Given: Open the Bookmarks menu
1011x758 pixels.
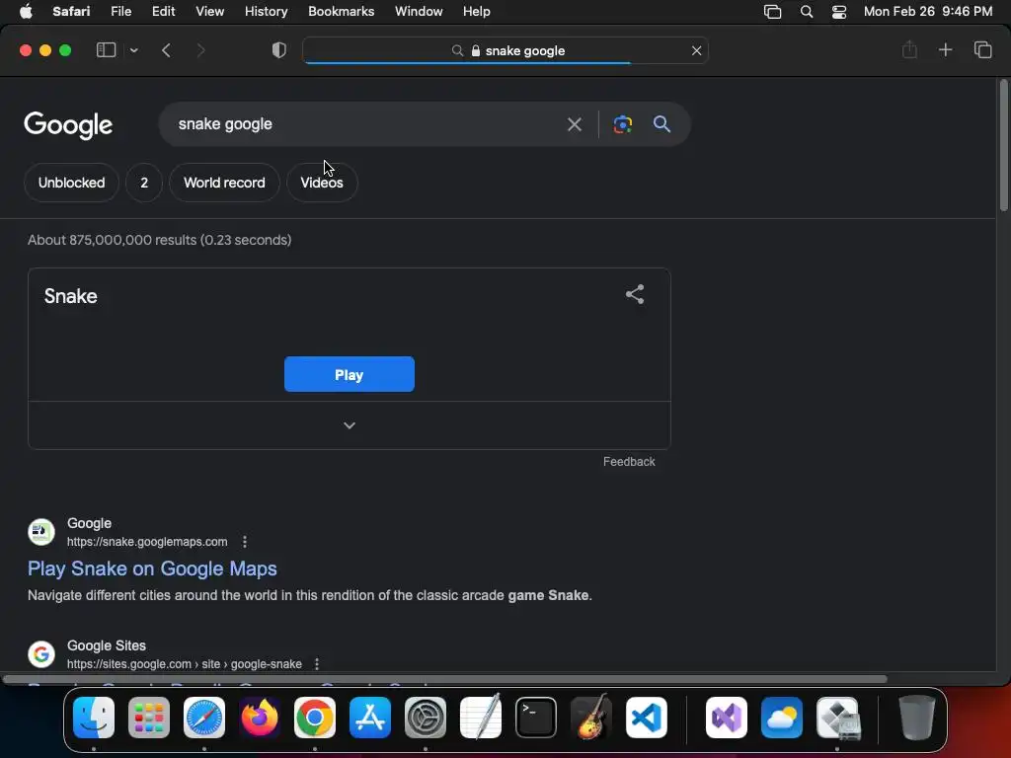Looking at the screenshot, I should pyautogui.click(x=341, y=12).
